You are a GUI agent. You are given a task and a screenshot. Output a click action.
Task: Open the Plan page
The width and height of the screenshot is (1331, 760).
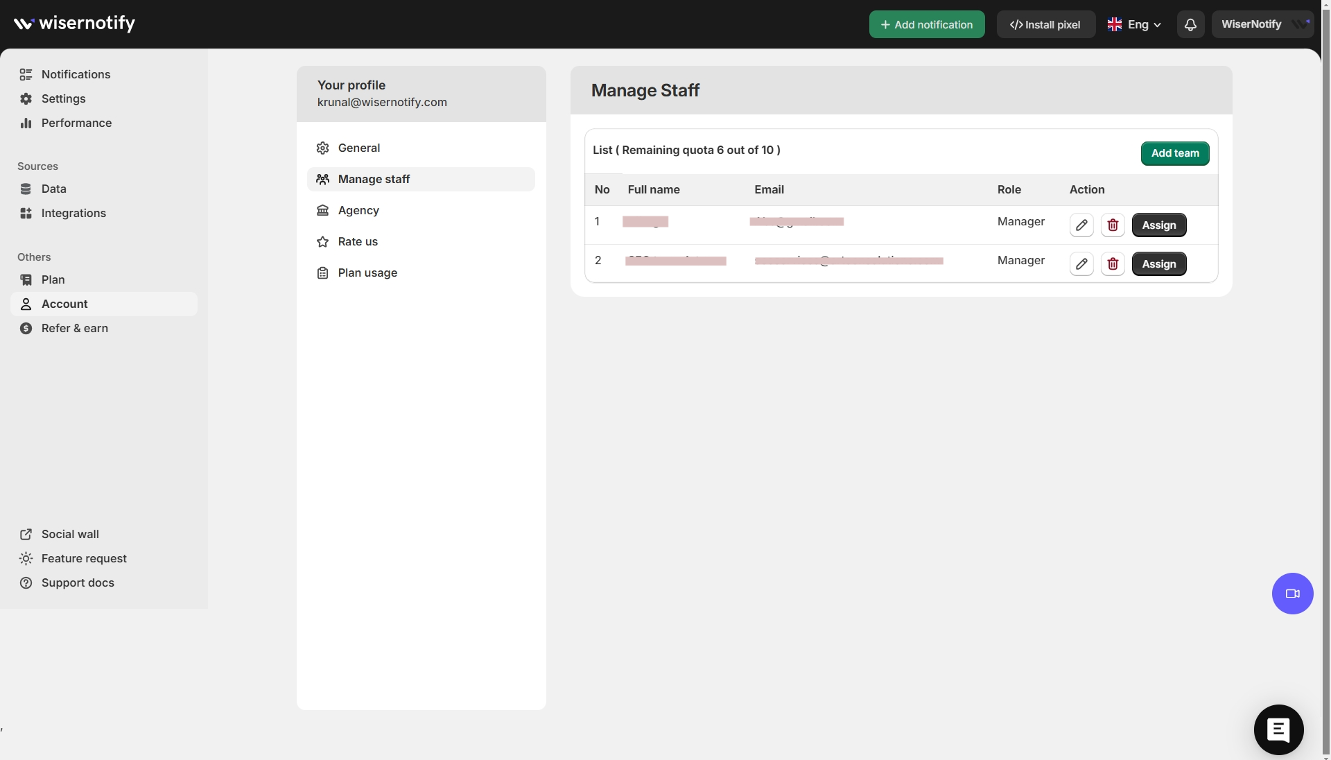[104, 279]
